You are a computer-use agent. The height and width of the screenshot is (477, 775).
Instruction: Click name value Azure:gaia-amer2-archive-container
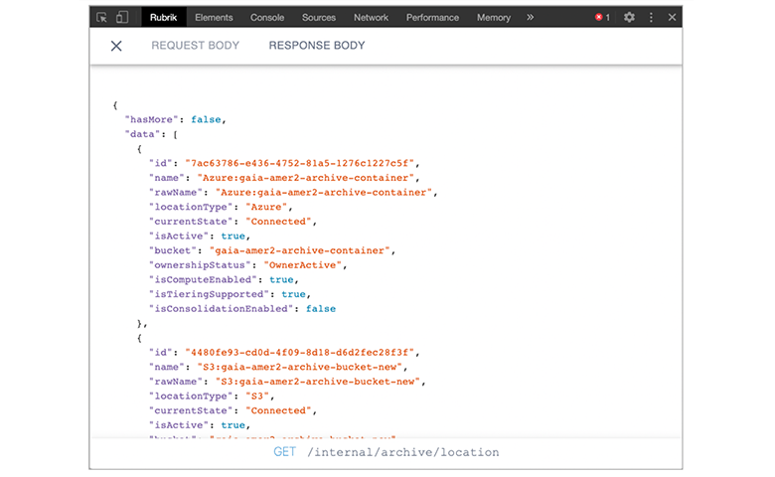coord(305,178)
